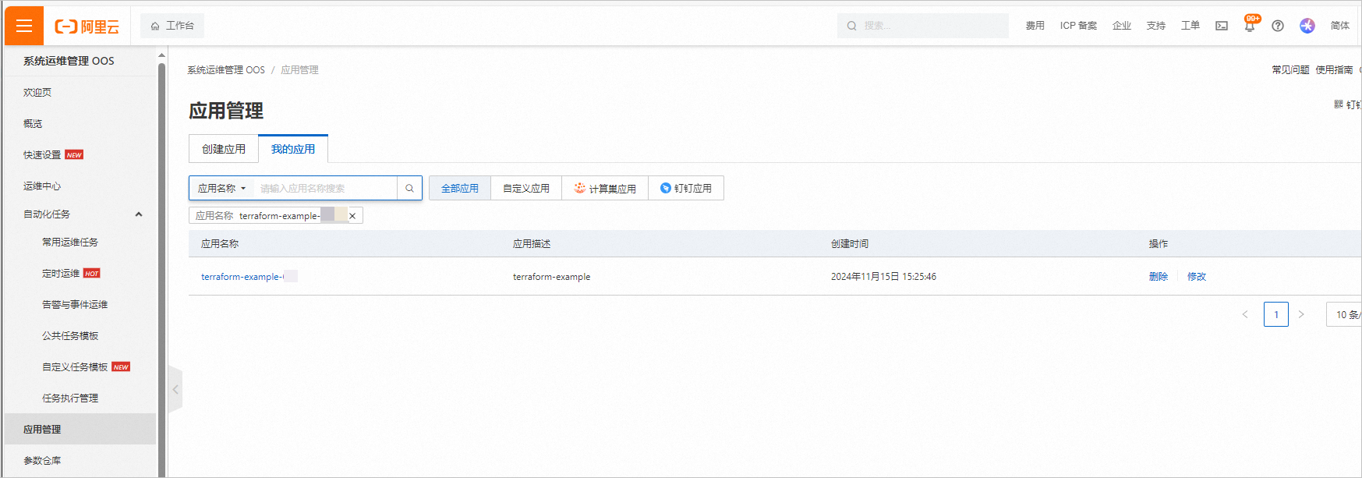
Task: Collapse the 自动化任务 section chevron
Action: point(139,214)
